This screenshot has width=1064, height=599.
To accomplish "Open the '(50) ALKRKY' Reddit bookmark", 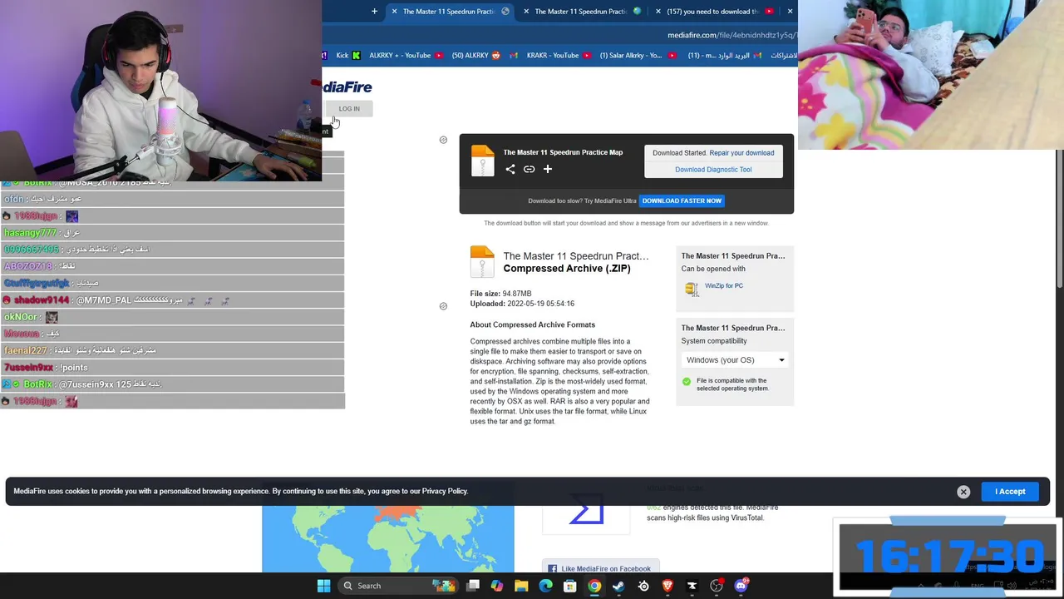I will (476, 56).
